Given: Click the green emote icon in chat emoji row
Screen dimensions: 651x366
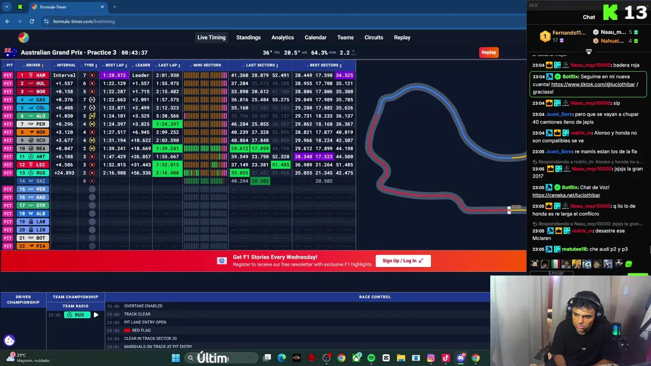Looking at the screenshot, I should 629,264.
